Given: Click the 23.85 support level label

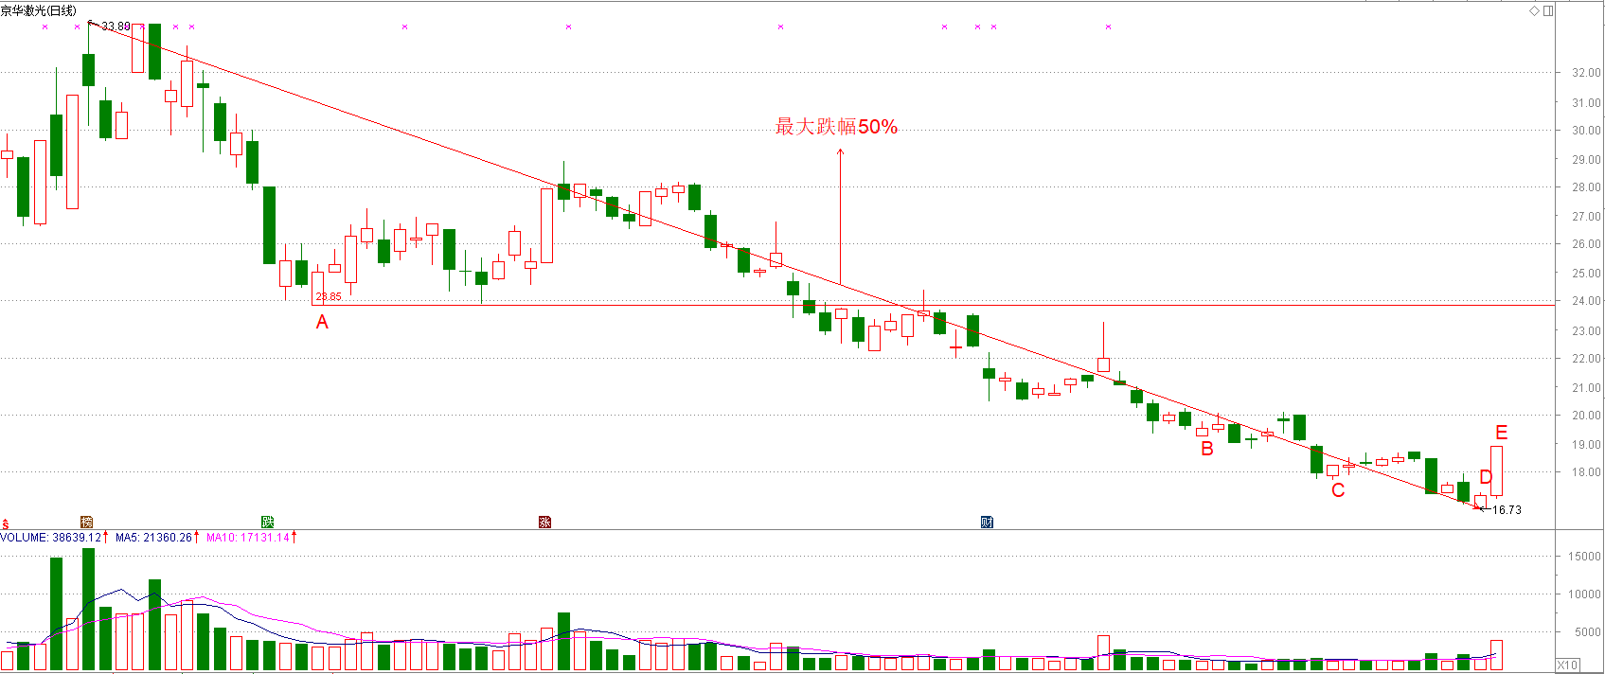Looking at the screenshot, I should 329,297.
